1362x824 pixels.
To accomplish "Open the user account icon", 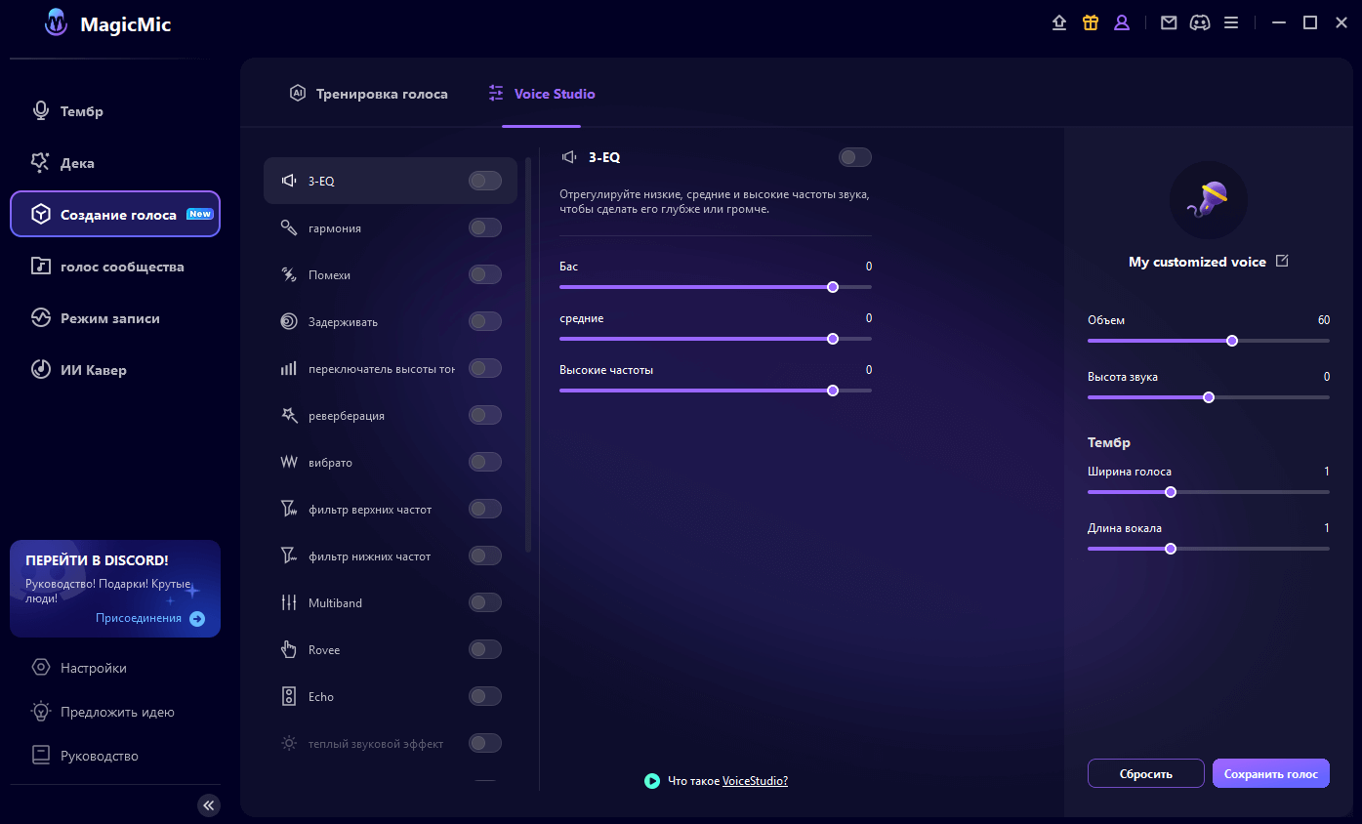I will tap(1122, 22).
